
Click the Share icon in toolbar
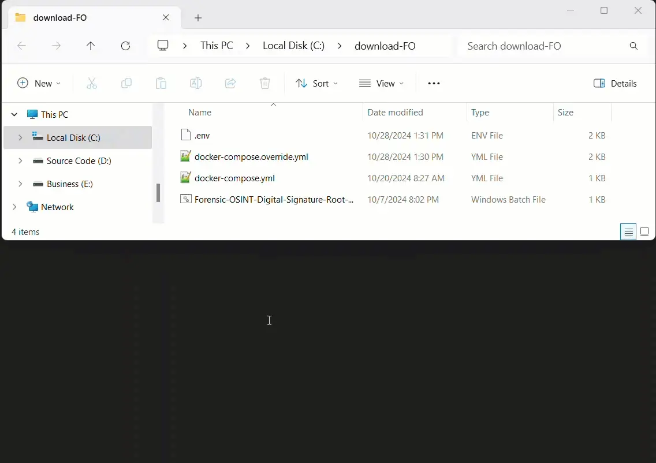[x=230, y=83]
